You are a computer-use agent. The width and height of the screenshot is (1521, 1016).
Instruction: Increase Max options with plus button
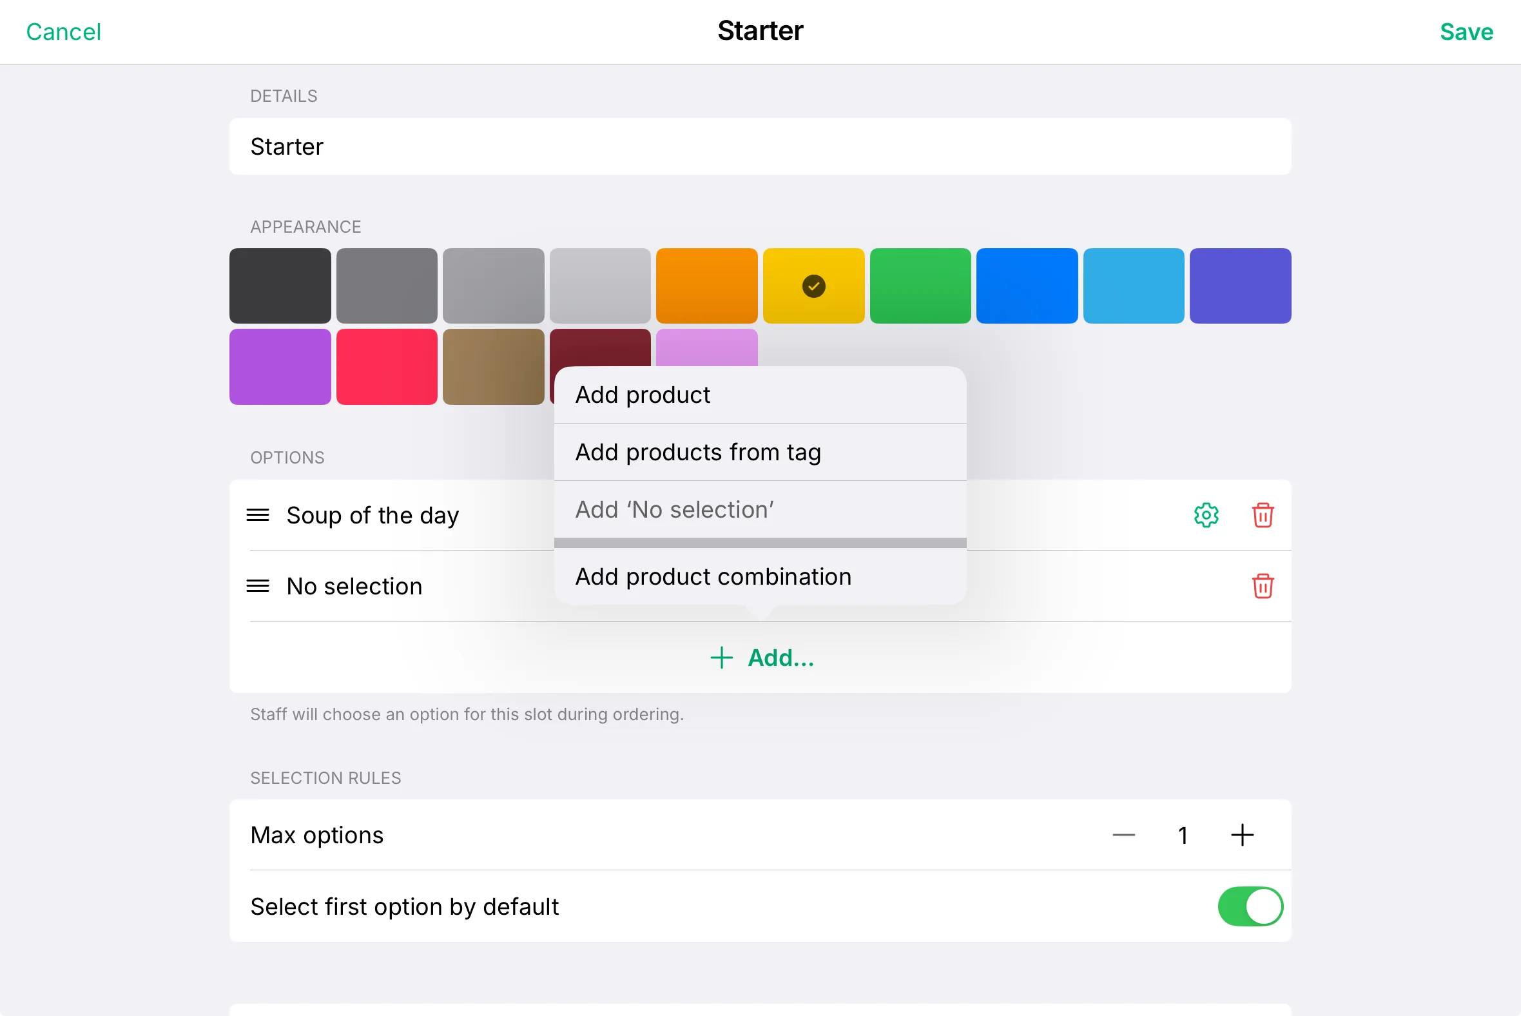[1242, 835]
